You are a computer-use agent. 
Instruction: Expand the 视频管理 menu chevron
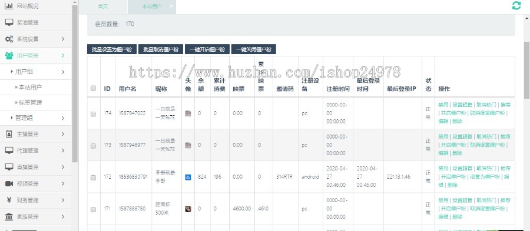point(63,183)
